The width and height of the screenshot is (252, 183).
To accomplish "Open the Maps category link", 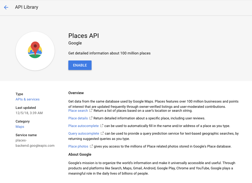I will point(20,127).
